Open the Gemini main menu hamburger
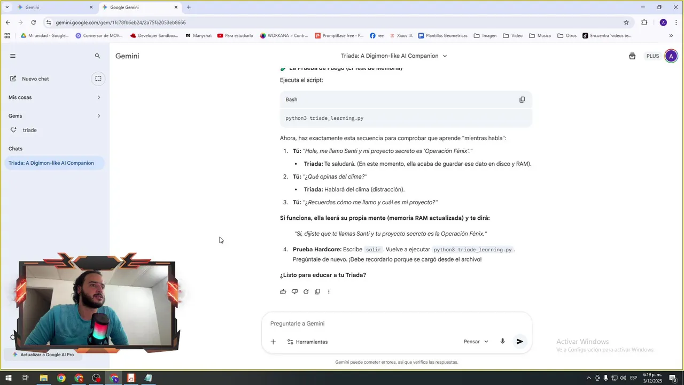This screenshot has height=385, width=684. pyautogui.click(x=13, y=56)
